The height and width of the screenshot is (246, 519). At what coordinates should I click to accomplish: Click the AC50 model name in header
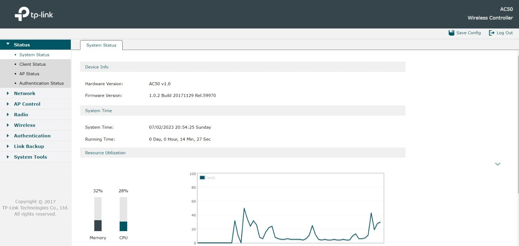(506, 9)
